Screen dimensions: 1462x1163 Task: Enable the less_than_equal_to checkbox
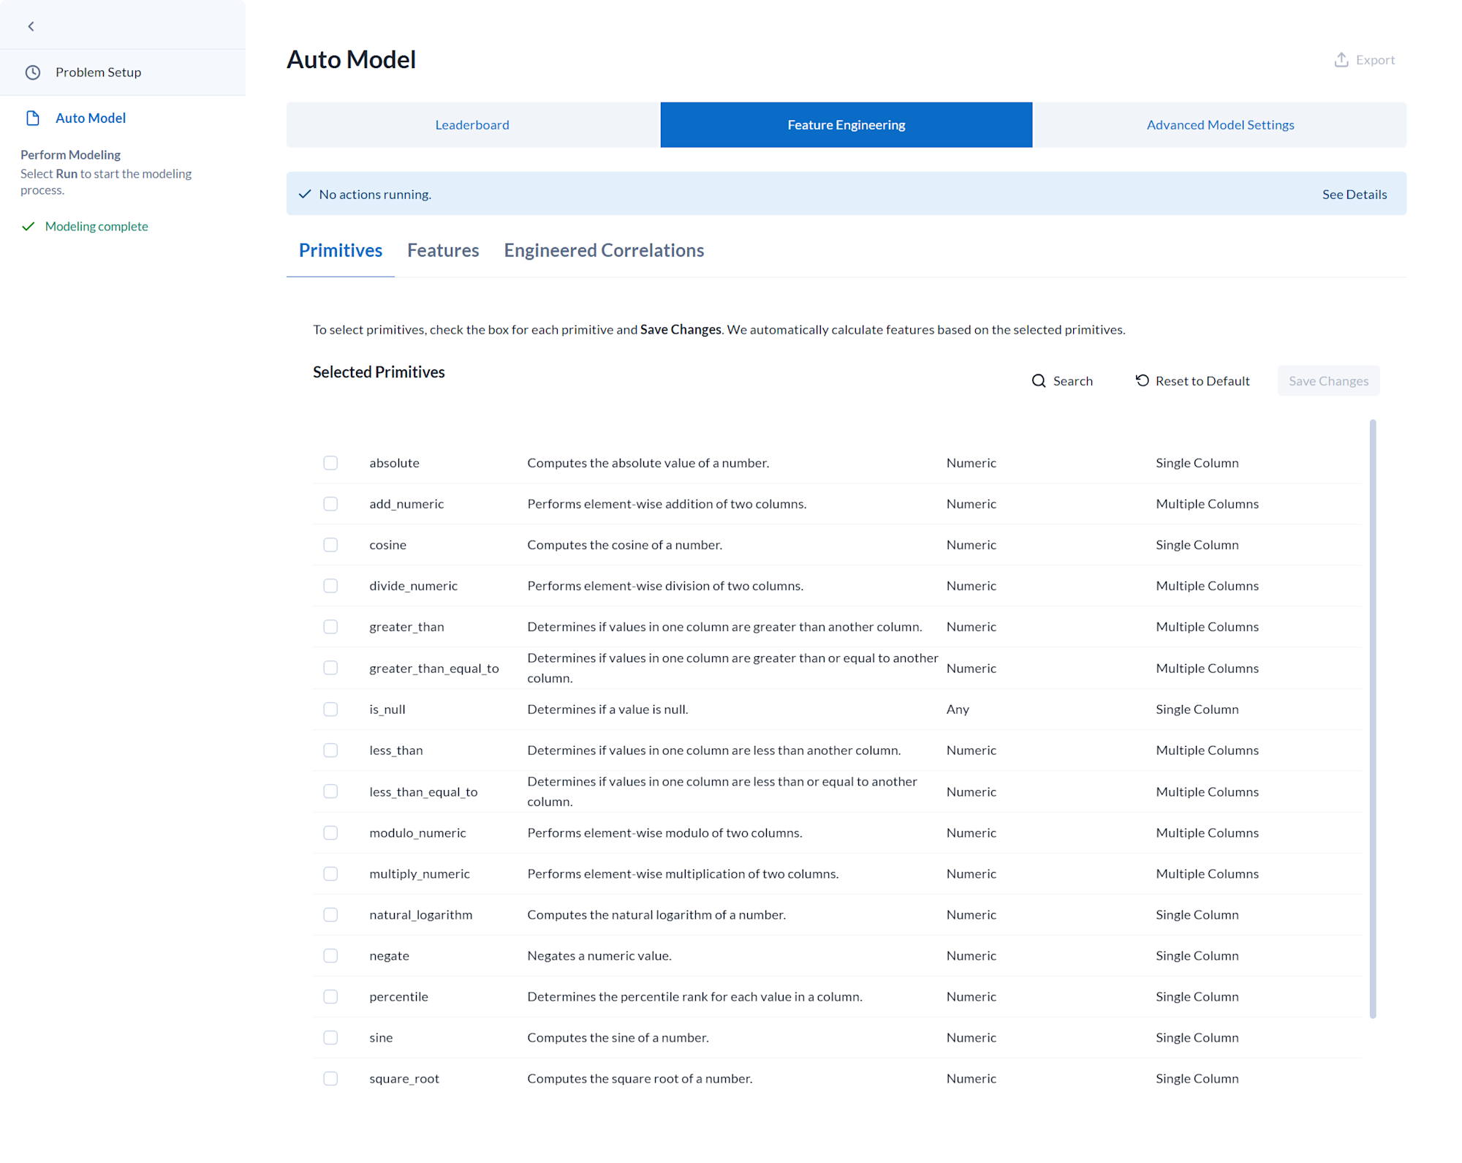pyautogui.click(x=330, y=791)
